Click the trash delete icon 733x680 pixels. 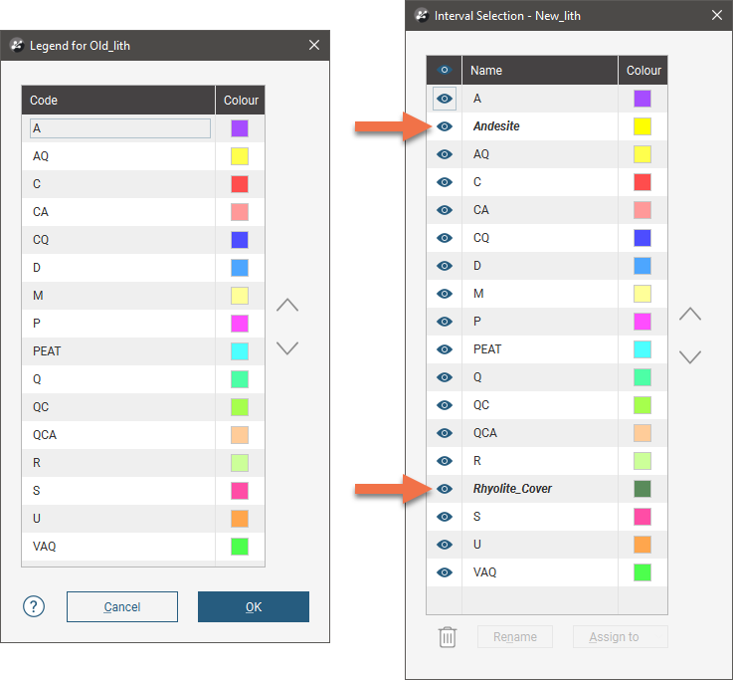(x=448, y=637)
